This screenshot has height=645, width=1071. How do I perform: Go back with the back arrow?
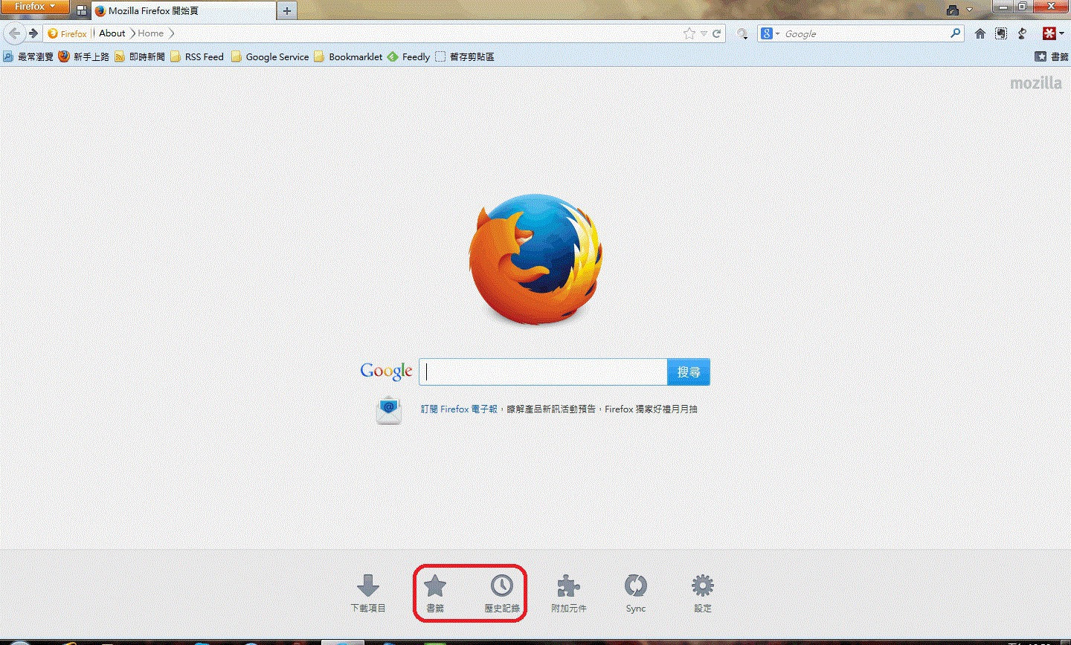15,33
